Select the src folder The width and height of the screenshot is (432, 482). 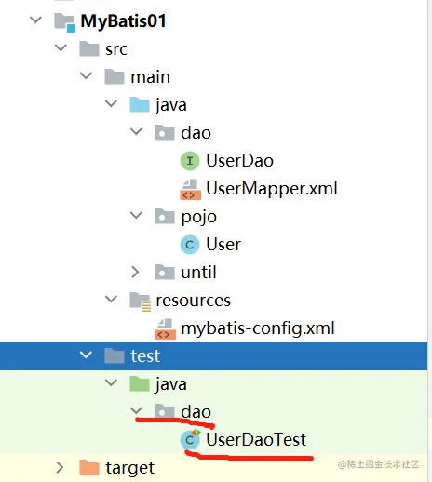click(x=116, y=49)
